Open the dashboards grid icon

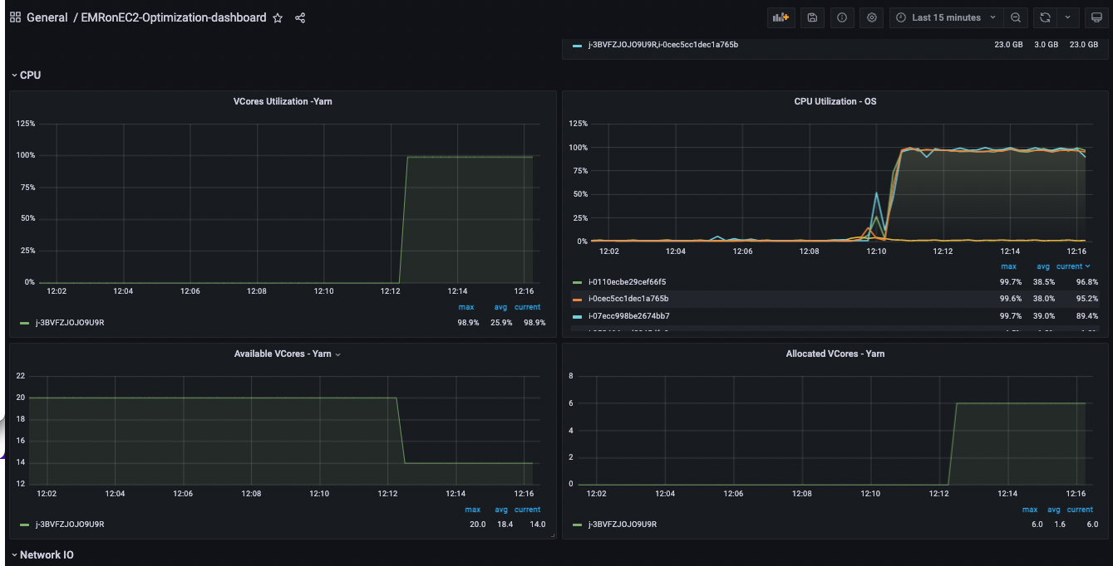[x=15, y=17]
